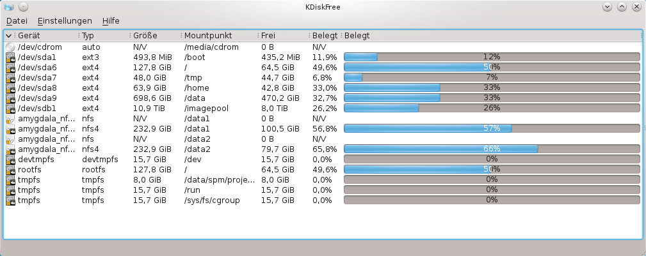
Task: Open the Einstellungen menu
Action: [65, 21]
